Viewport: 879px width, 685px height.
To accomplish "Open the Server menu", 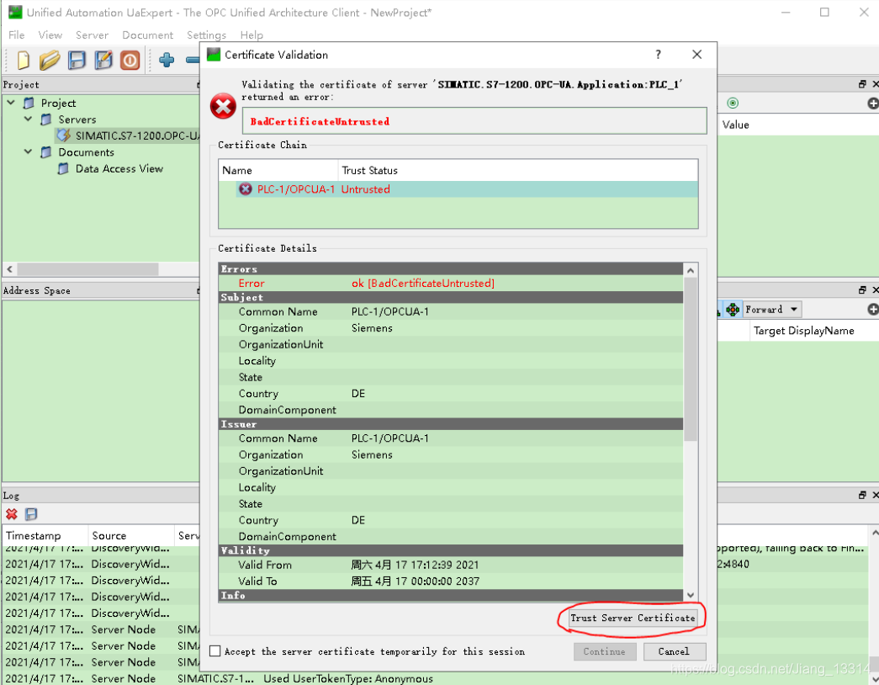I will [92, 35].
